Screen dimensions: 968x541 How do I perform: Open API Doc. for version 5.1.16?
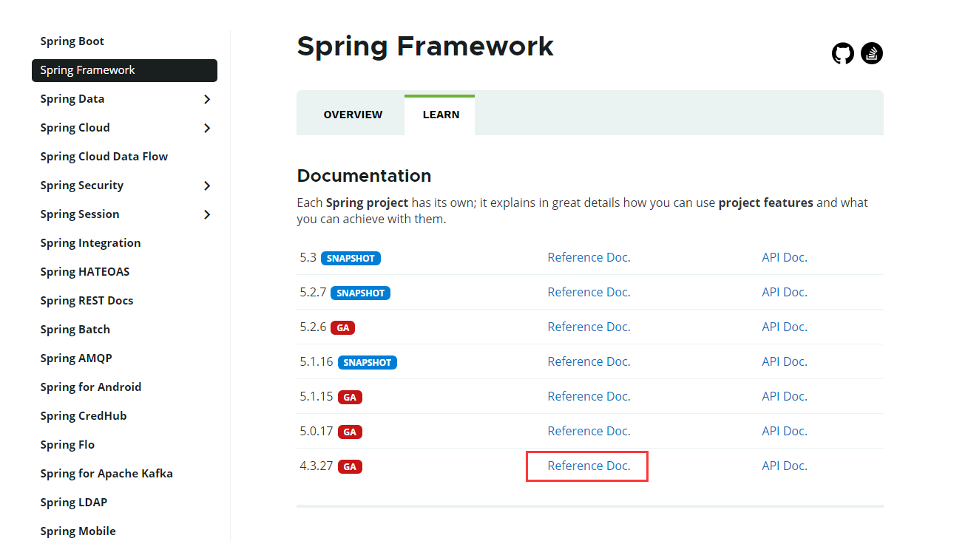785,362
